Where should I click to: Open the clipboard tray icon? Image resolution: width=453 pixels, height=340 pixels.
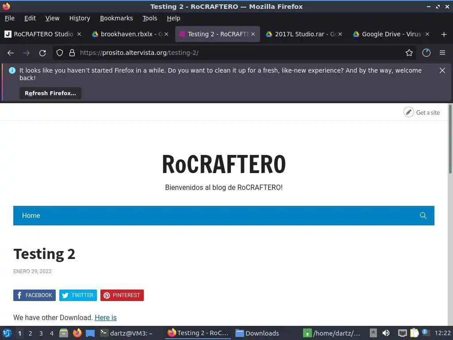click(414, 333)
